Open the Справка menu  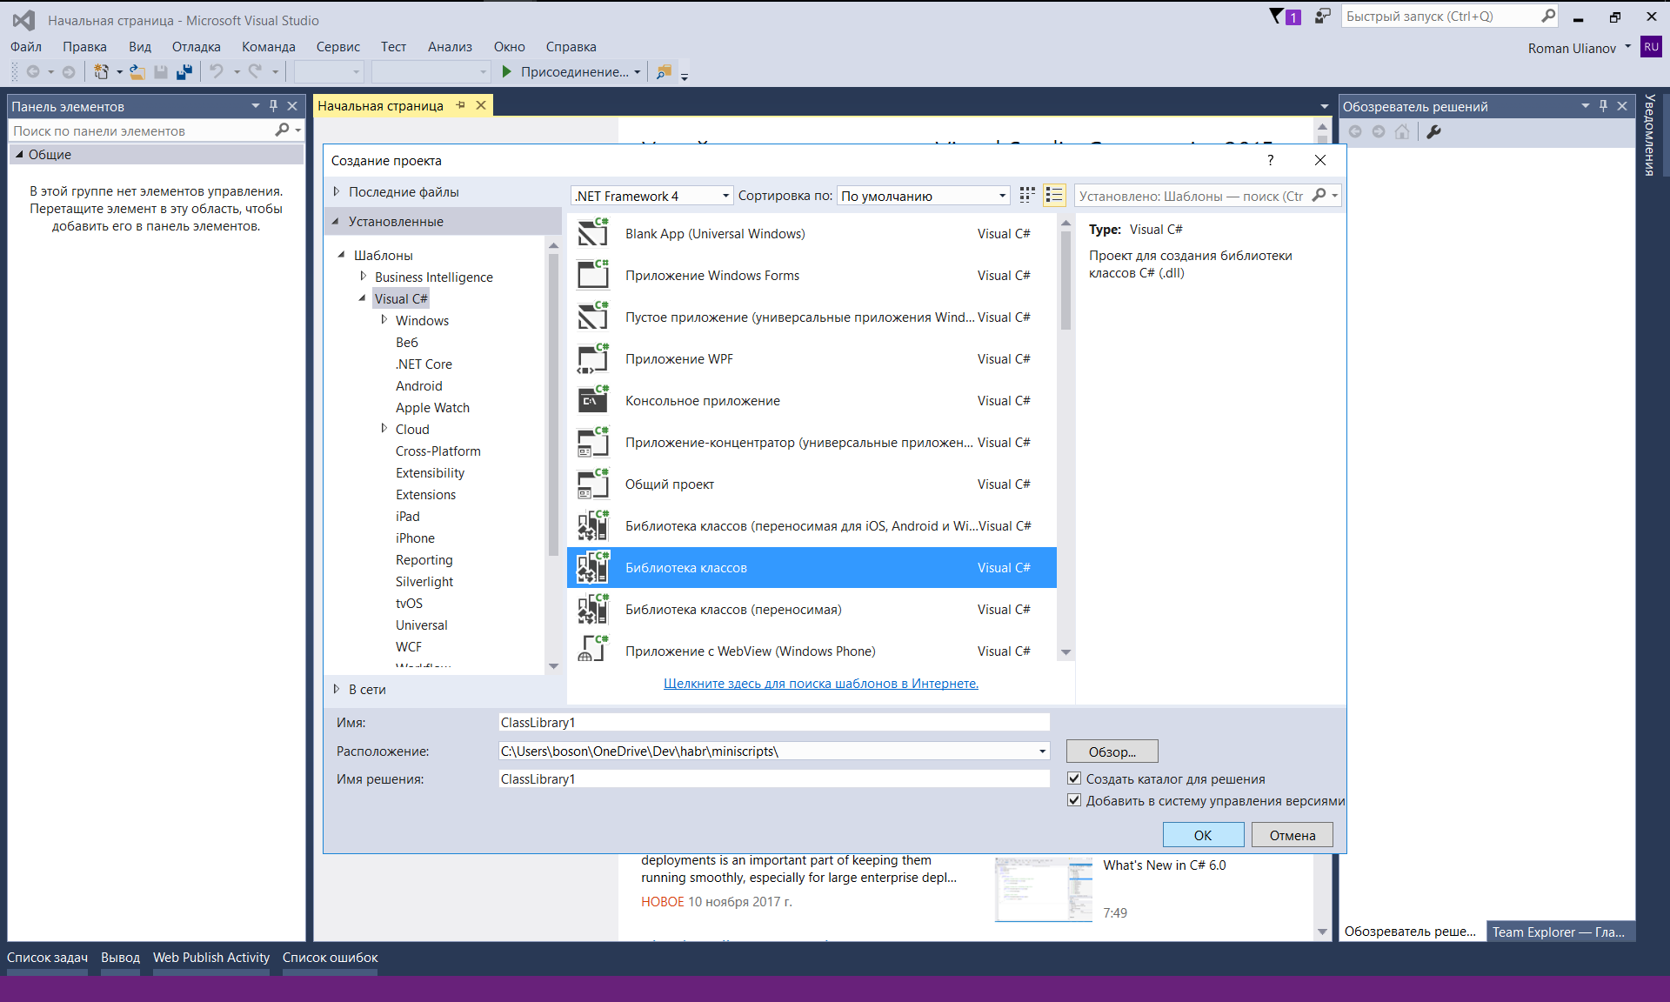click(x=571, y=47)
